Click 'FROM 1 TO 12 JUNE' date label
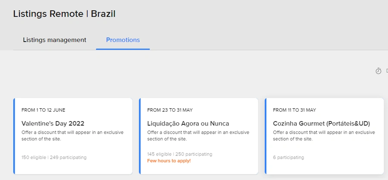This screenshot has width=388, height=180. (x=43, y=110)
